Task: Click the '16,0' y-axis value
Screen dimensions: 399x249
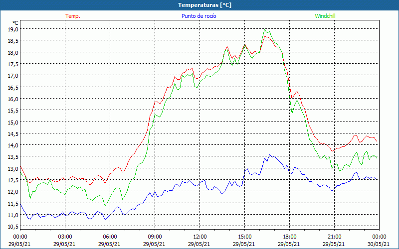Action: [13, 99]
